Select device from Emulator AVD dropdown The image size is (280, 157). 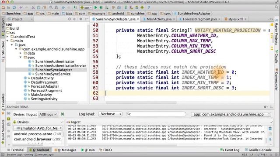(38, 128)
